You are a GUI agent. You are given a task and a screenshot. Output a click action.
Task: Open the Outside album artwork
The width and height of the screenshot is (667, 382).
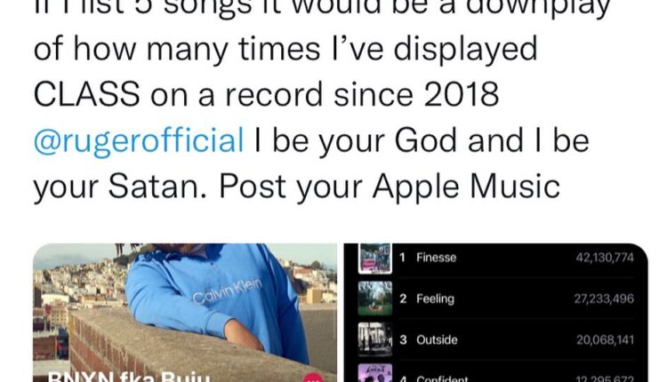(x=374, y=339)
